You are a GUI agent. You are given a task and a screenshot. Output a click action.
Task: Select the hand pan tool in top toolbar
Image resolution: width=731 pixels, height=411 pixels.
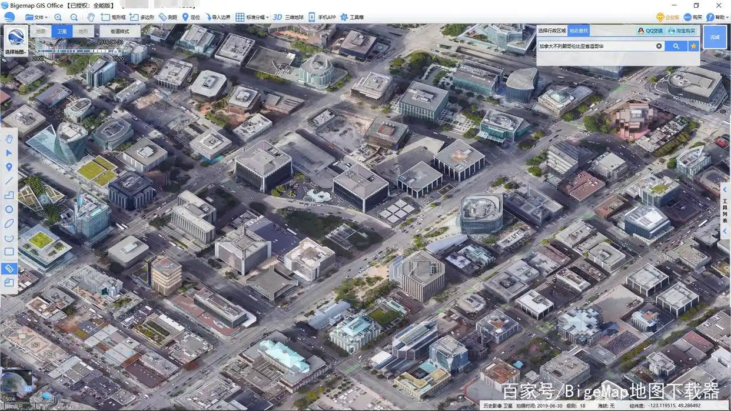coord(91,18)
